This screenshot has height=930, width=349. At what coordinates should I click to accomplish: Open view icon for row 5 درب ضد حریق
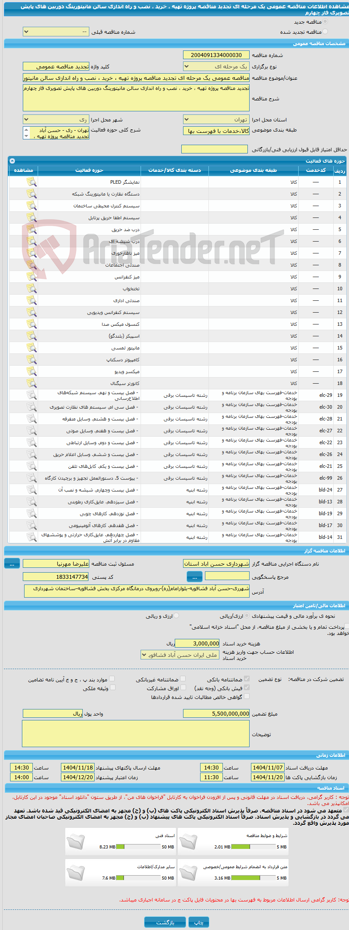coord(32,229)
